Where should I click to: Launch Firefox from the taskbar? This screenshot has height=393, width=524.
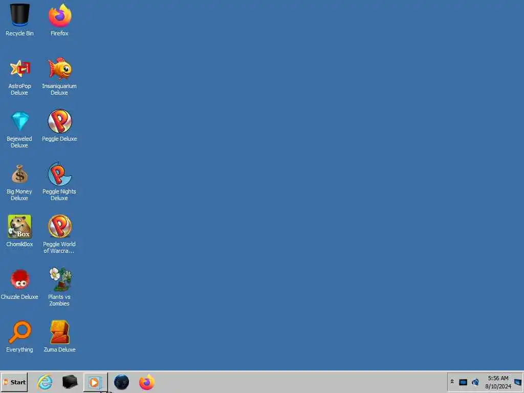click(147, 382)
